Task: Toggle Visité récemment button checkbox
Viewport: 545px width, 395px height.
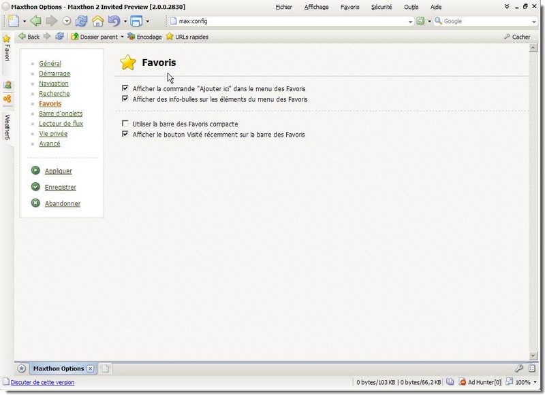Action: pos(125,134)
